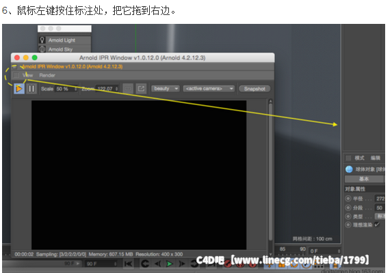Maximize the Arnold IPR window with green button
Viewport: 392px width, 273px height.
(x=34, y=57)
